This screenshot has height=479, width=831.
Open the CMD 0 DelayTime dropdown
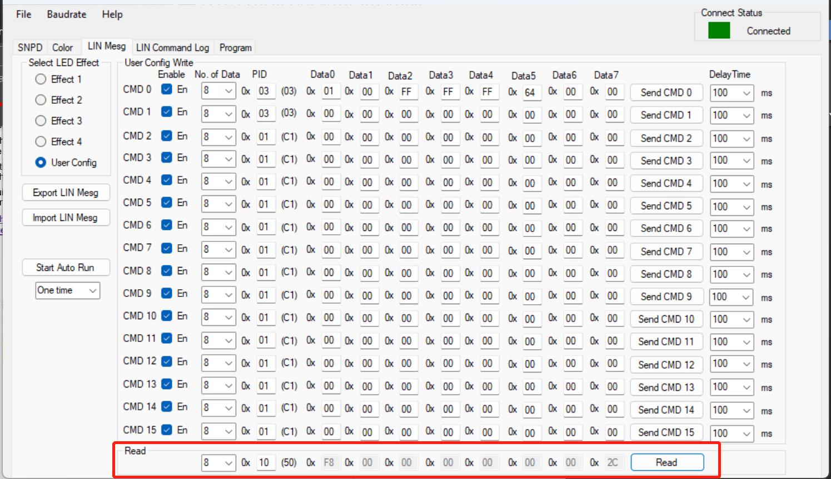tap(747, 93)
